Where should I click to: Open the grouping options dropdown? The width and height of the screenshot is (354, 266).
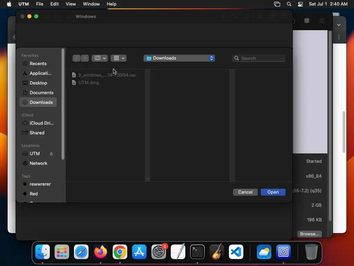119,58
